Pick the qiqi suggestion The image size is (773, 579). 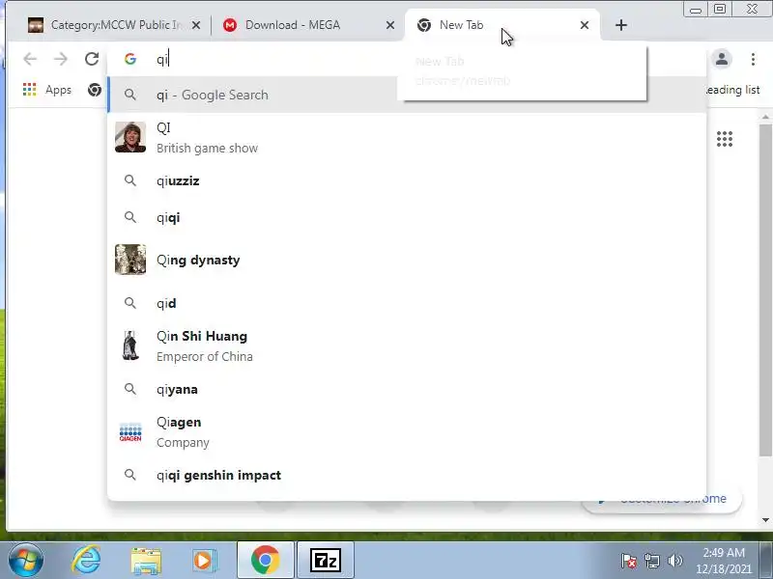point(407,217)
